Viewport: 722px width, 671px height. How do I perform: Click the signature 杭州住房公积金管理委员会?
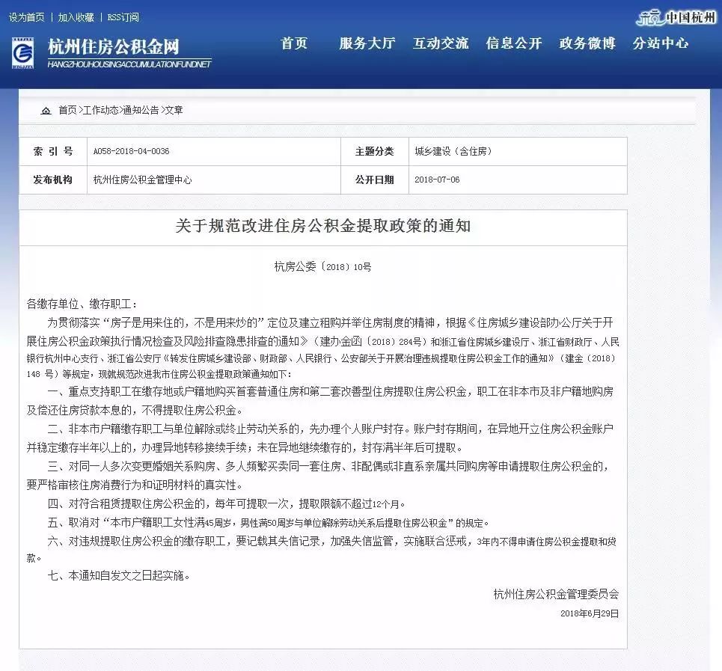pos(556,594)
